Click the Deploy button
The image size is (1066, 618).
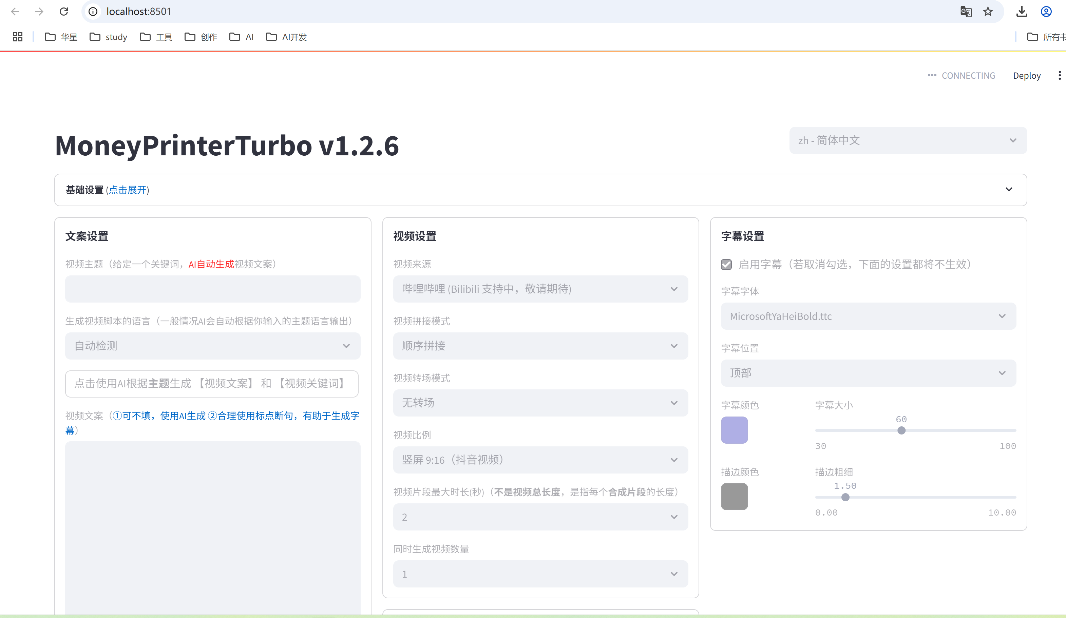1027,76
